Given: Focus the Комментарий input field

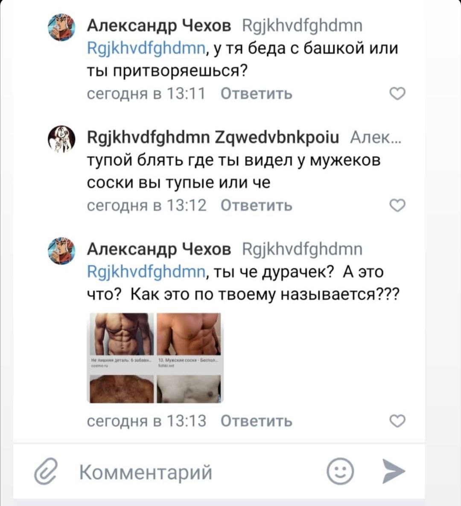Looking at the screenshot, I should point(197,472).
